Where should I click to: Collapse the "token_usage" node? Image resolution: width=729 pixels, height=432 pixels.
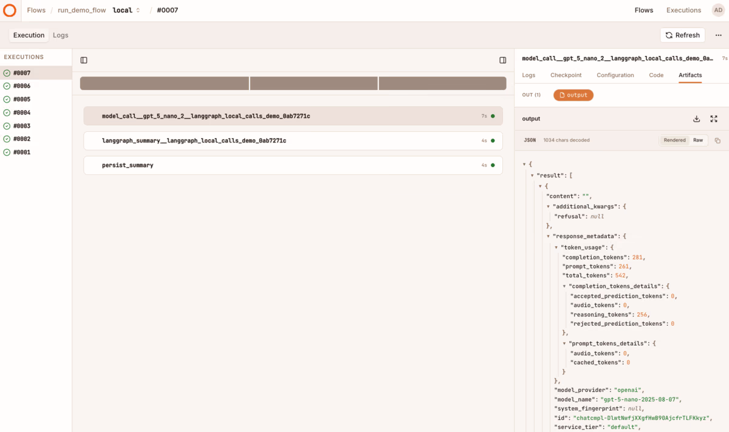click(x=556, y=247)
